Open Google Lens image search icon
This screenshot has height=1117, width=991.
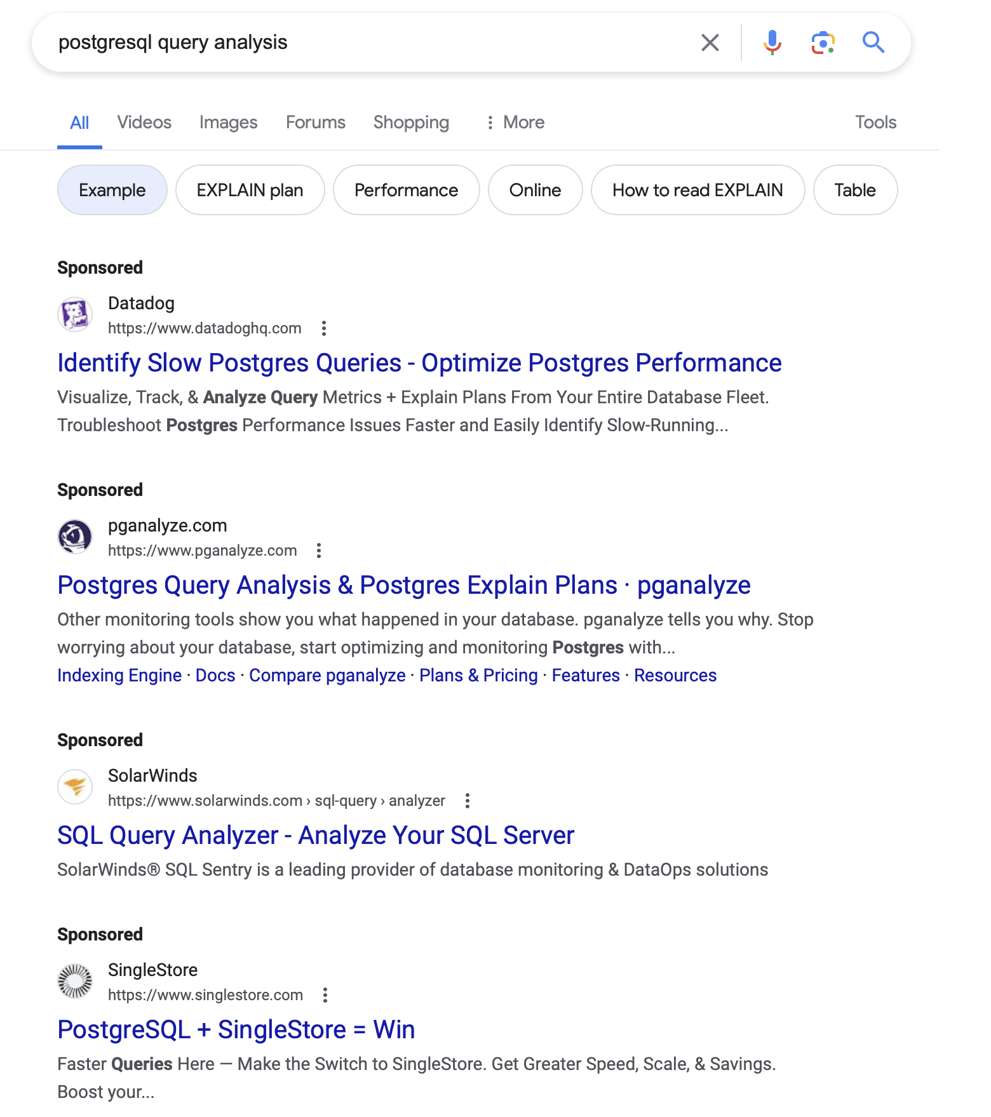(823, 43)
